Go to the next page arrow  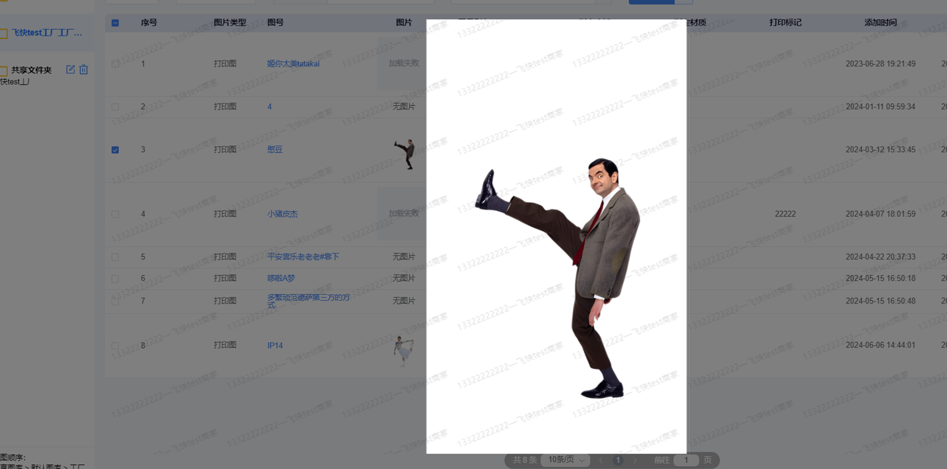635,460
